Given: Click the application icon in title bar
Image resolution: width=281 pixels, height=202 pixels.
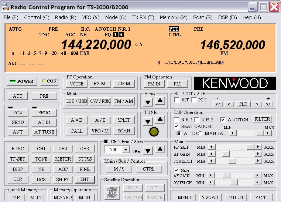Looking at the screenshot, I should tap(6, 7).
